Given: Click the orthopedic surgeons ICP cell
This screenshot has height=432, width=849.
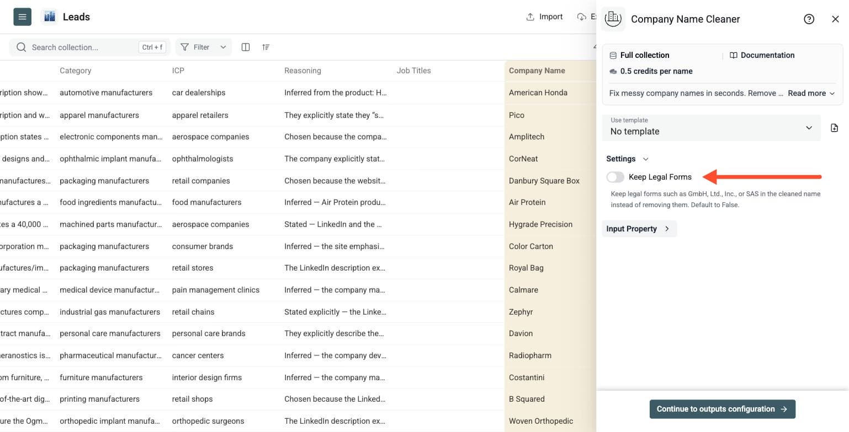Looking at the screenshot, I should 208,421.
